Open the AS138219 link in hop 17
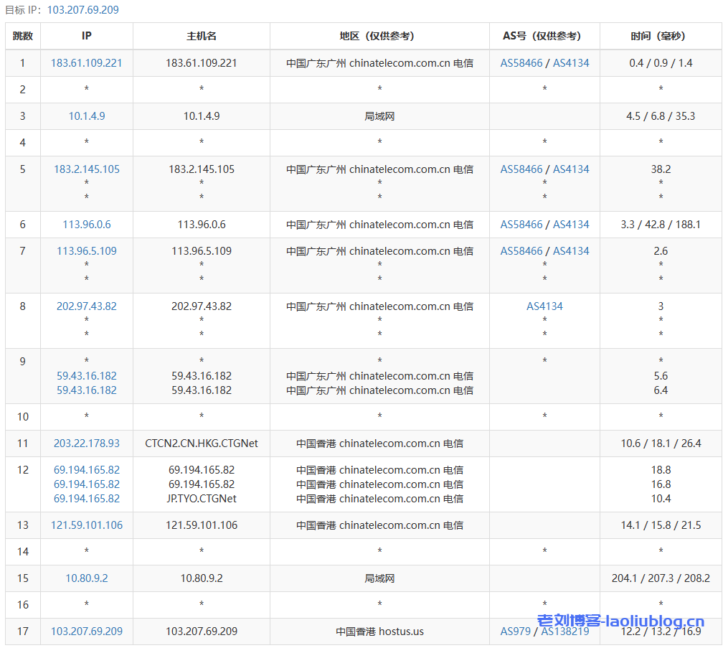The image size is (723, 648). [x=564, y=631]
